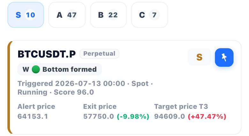Select the S grade tab

coord(26,15)
